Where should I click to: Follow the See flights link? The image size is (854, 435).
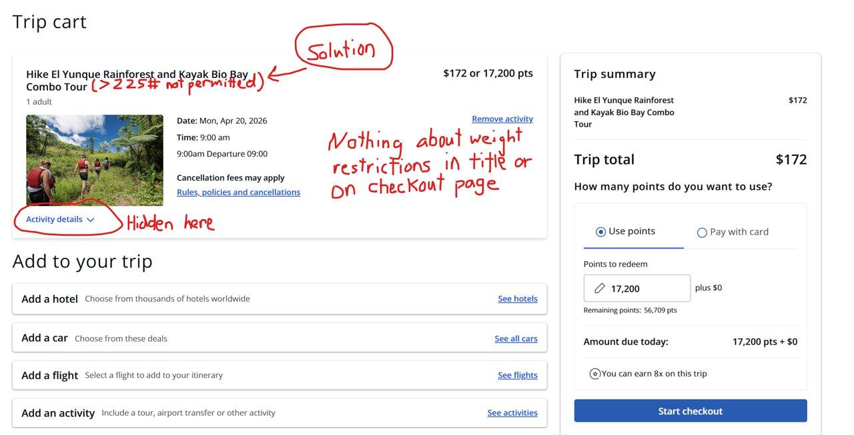(518, 376)
